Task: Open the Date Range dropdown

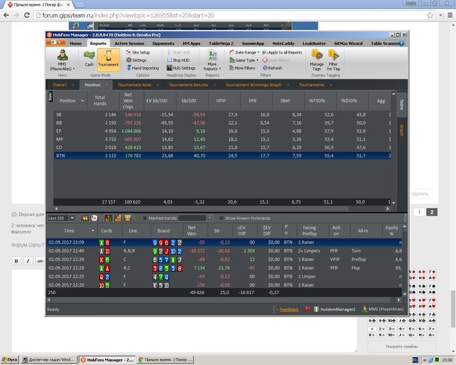Action: 244,52
